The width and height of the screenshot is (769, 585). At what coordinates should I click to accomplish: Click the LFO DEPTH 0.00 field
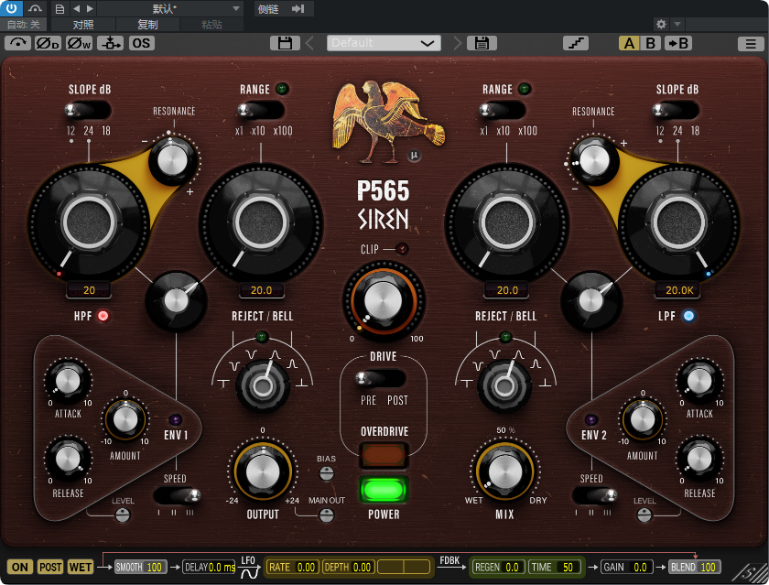click(349, 568)
